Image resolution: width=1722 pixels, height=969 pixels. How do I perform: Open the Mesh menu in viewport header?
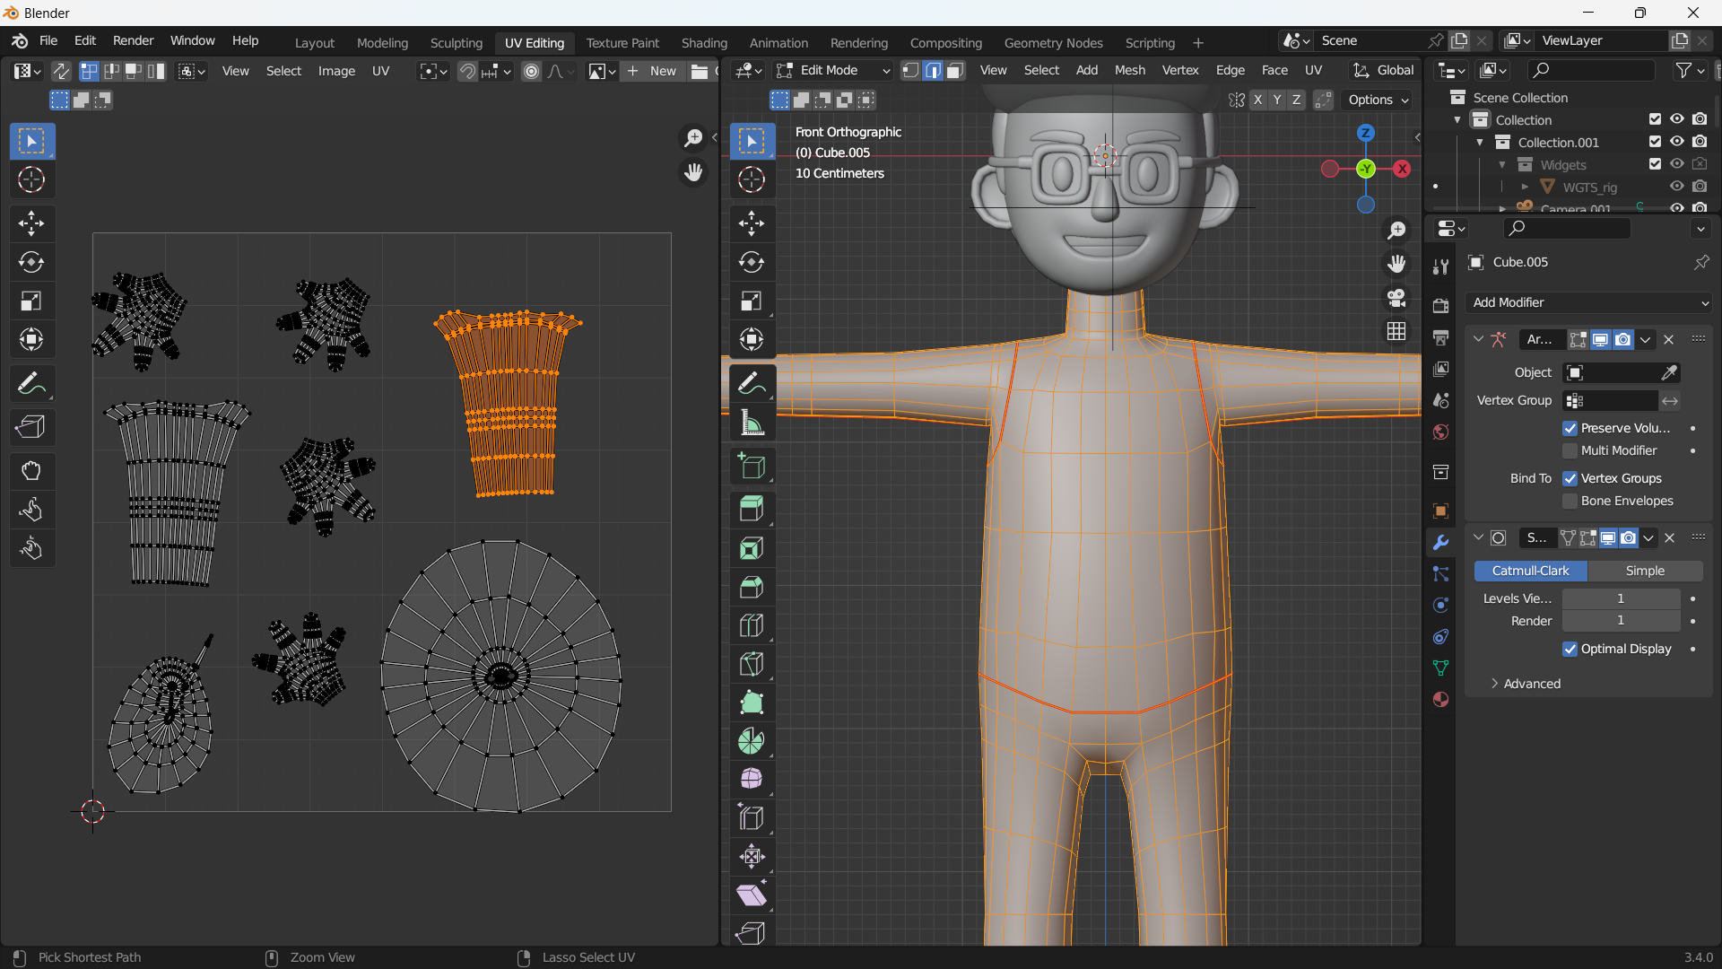[x=1129, y=70]
